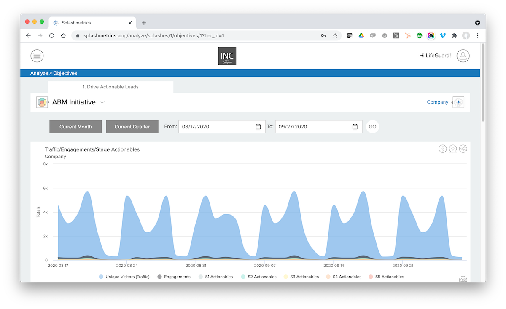This screenshot has width=506, height=309.
Task: Share the Traffic/Engagements chart
Action: 463,149
